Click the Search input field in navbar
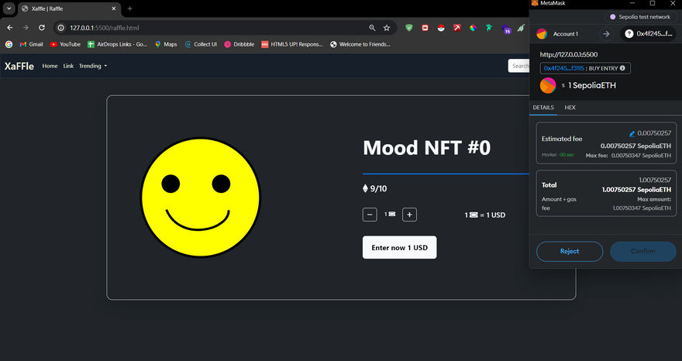 tap(518, 66)
